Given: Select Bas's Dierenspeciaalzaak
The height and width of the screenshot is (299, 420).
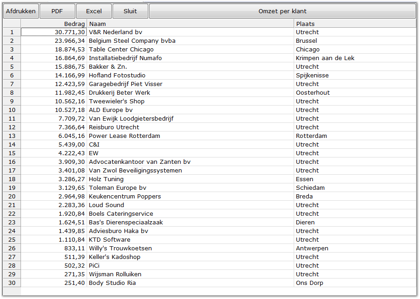Looking at the screenshot, I should point(191,222).
